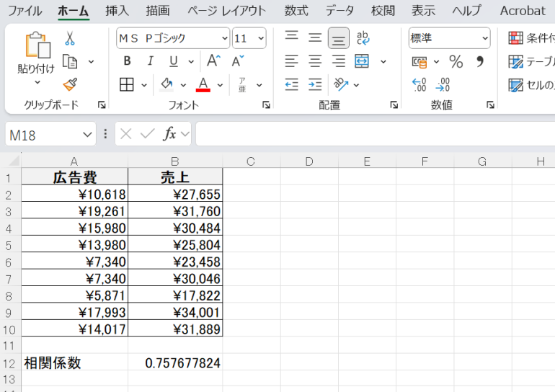Expand Name Box dropdown arrow
The image size is (555, 392).
86,135
